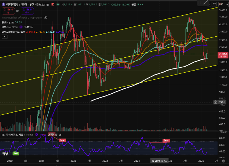Select the trend line drawing tool icon
Screen dimensions: 229x166
point(206,2)
